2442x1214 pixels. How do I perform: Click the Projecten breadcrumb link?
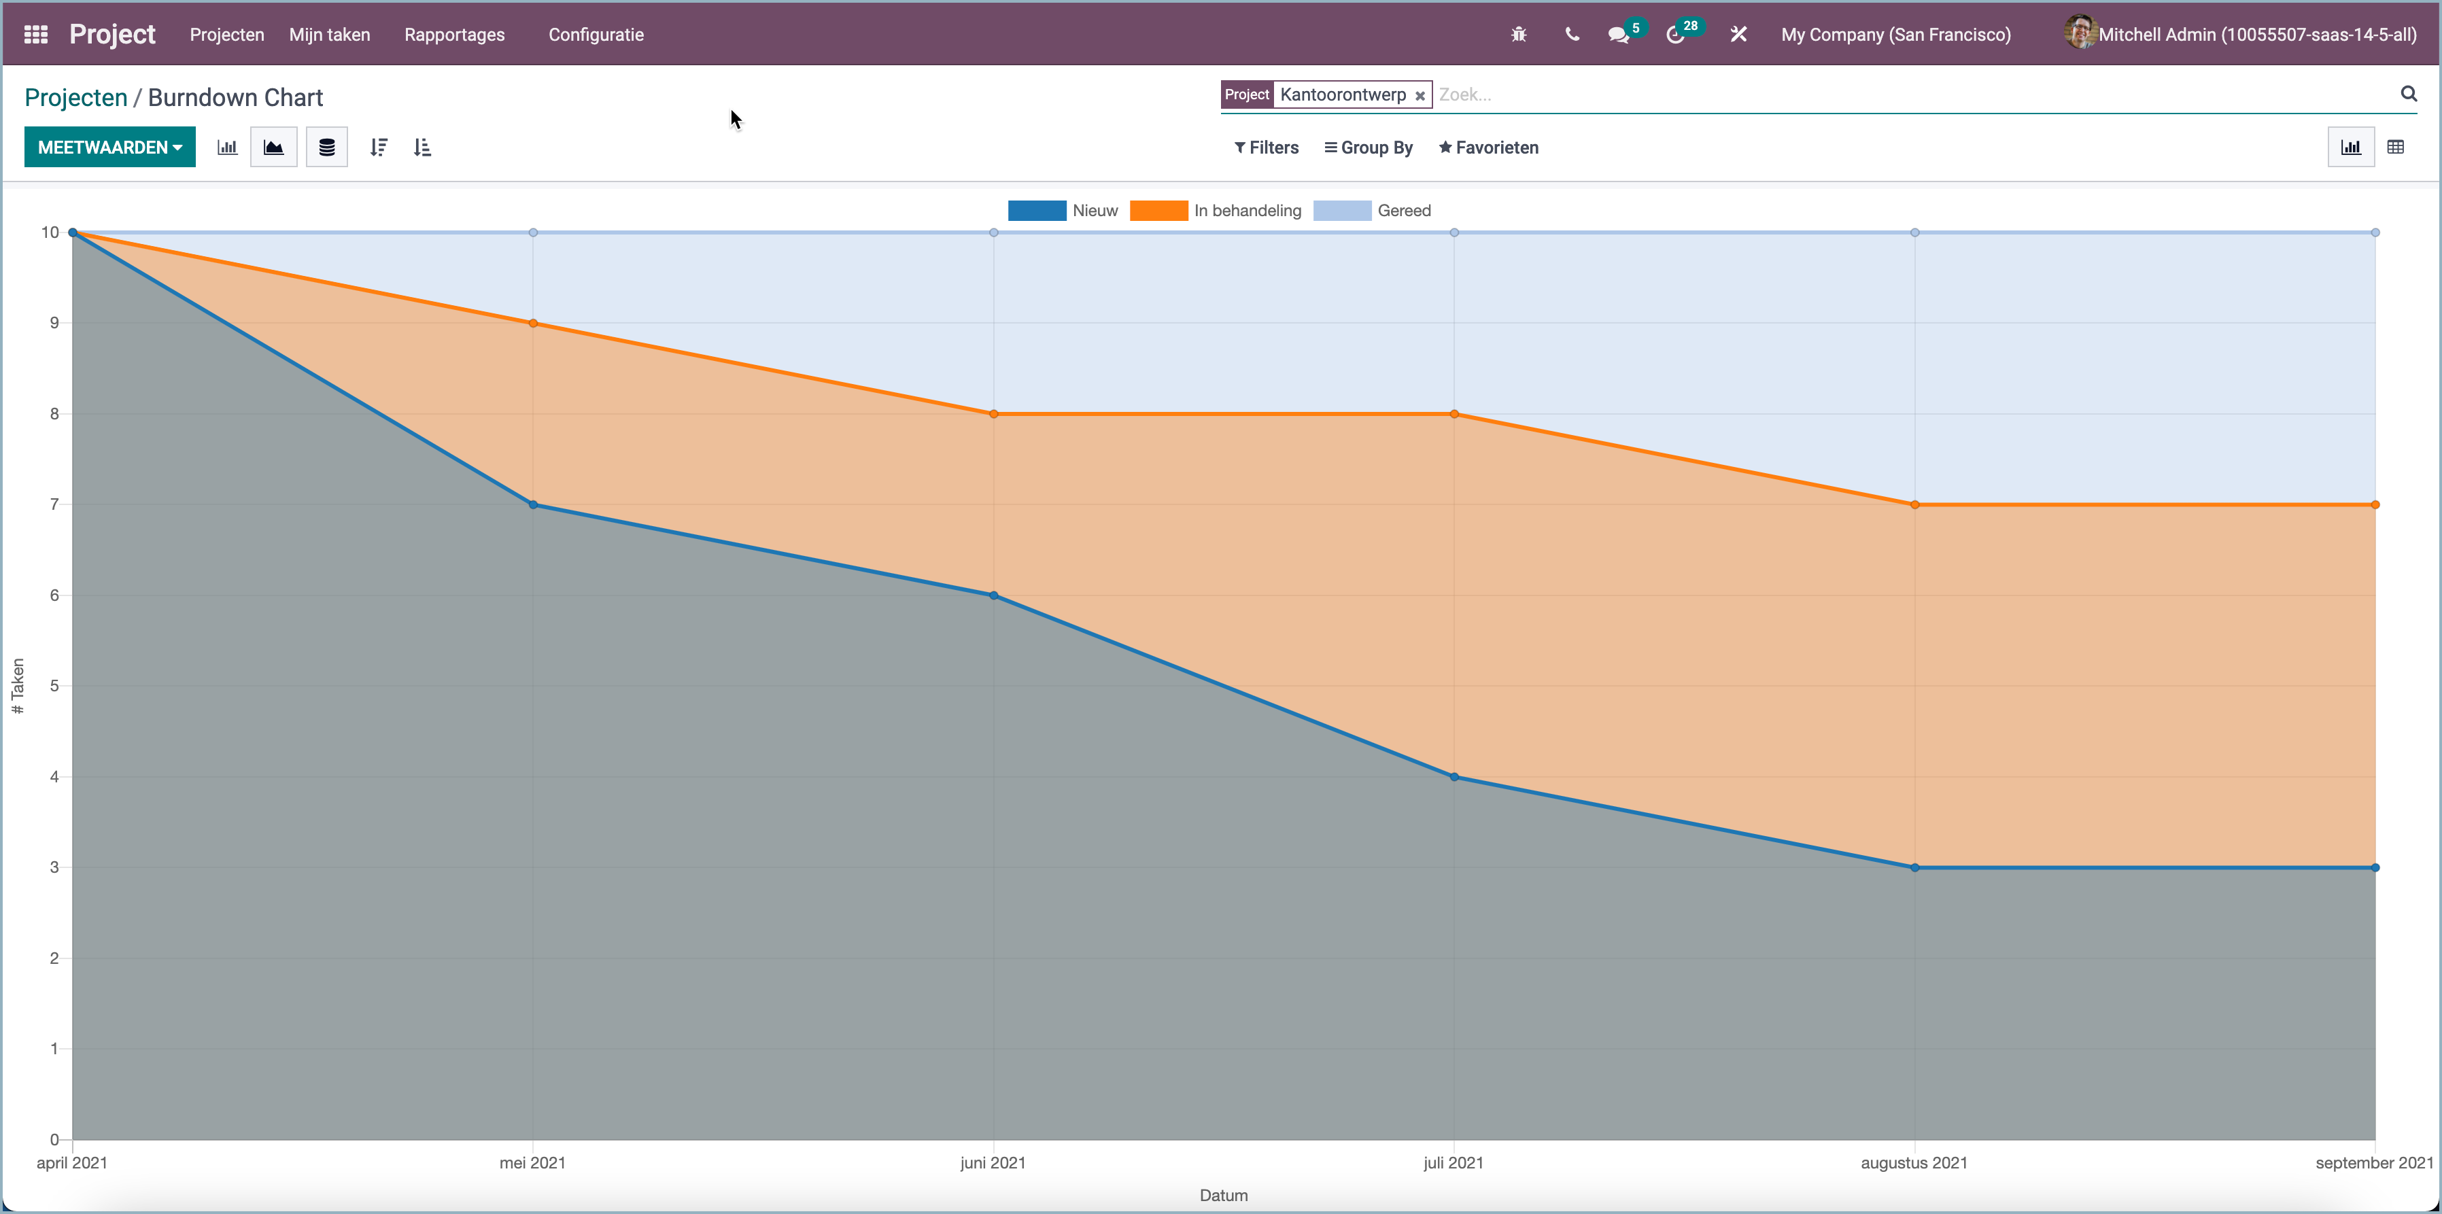pyautogui.click(x=76, y=97)
